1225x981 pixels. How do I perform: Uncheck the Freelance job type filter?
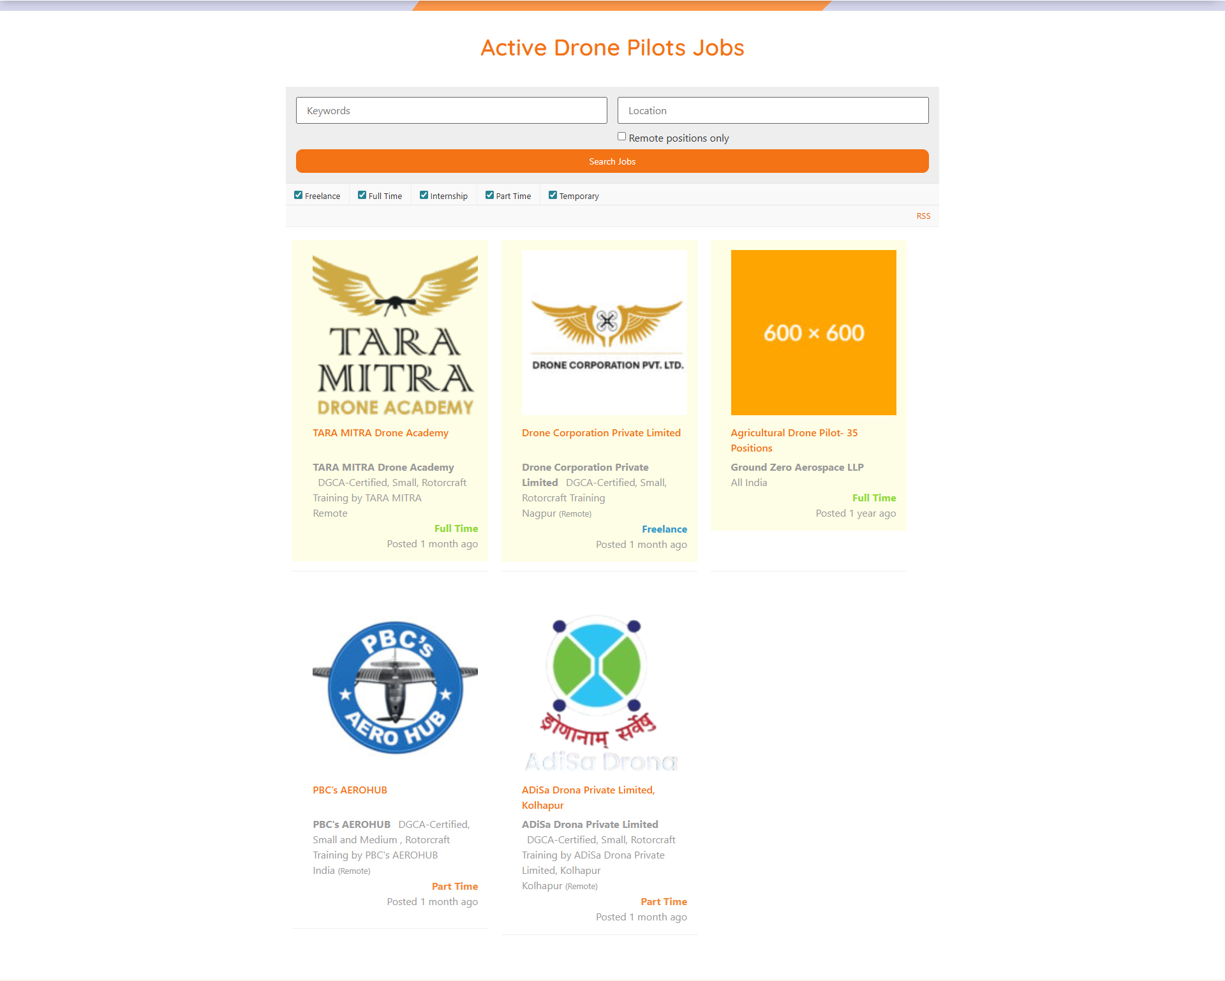[x=298, y=195]
